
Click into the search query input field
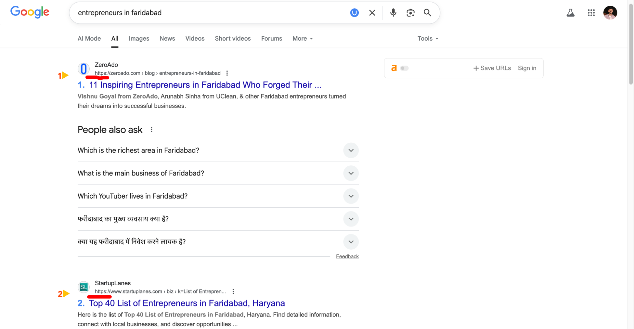(209, 13)
